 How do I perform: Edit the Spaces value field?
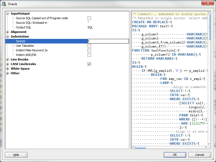point(107,41)
